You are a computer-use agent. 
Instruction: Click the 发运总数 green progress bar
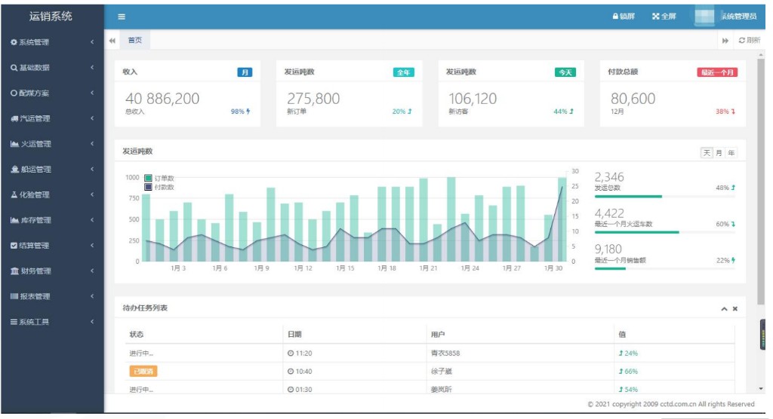[628, 196]
